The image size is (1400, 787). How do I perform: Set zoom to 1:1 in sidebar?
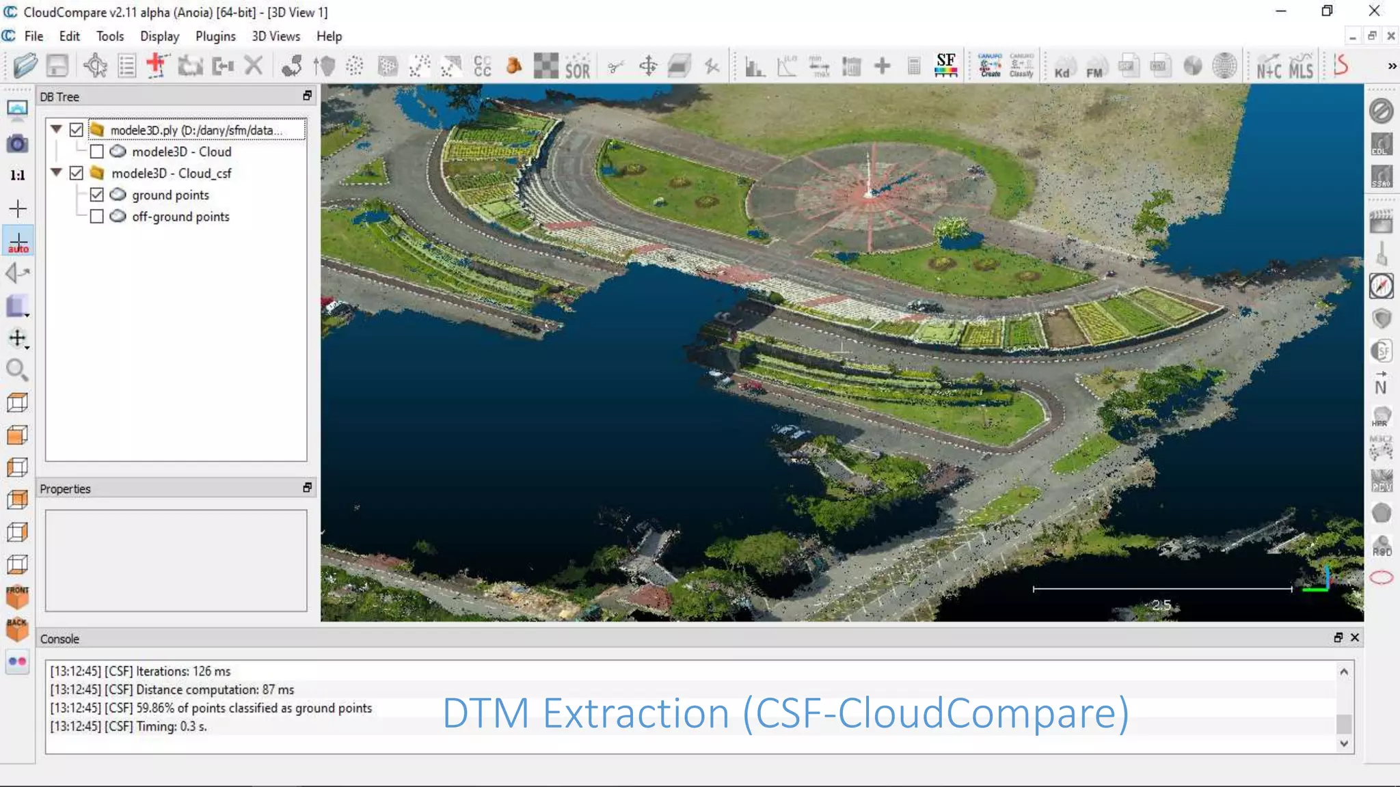(18, 176)
